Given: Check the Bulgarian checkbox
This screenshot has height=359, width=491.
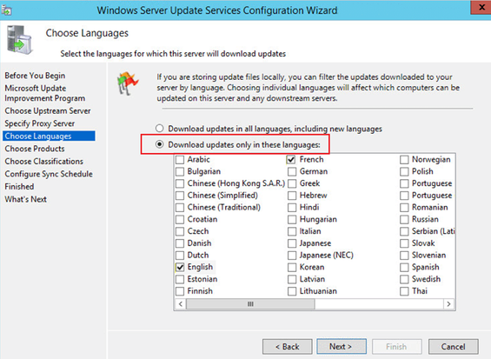Looking at the screenshot, I should coord(180,171).
